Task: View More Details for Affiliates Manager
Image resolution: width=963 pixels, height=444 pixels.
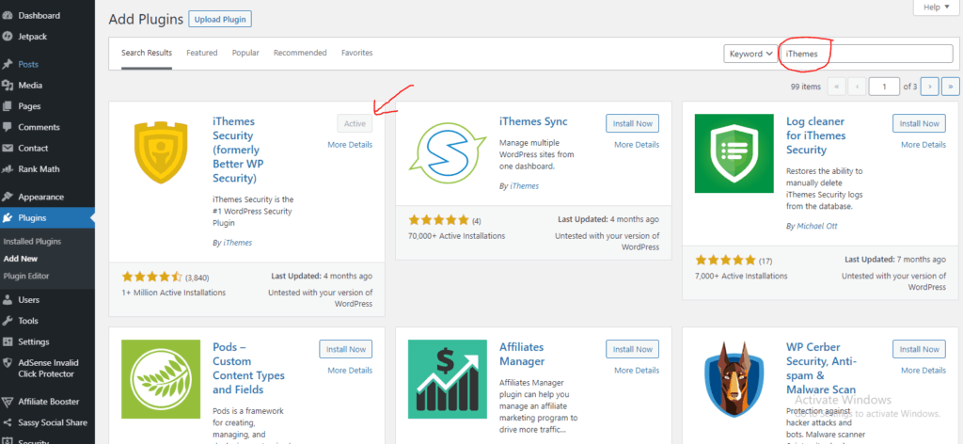Action: click(x=637, y=371)
